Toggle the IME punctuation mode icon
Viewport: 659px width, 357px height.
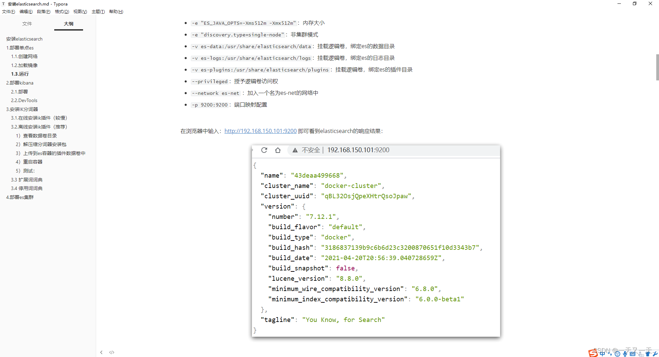[x=610, y=354]
